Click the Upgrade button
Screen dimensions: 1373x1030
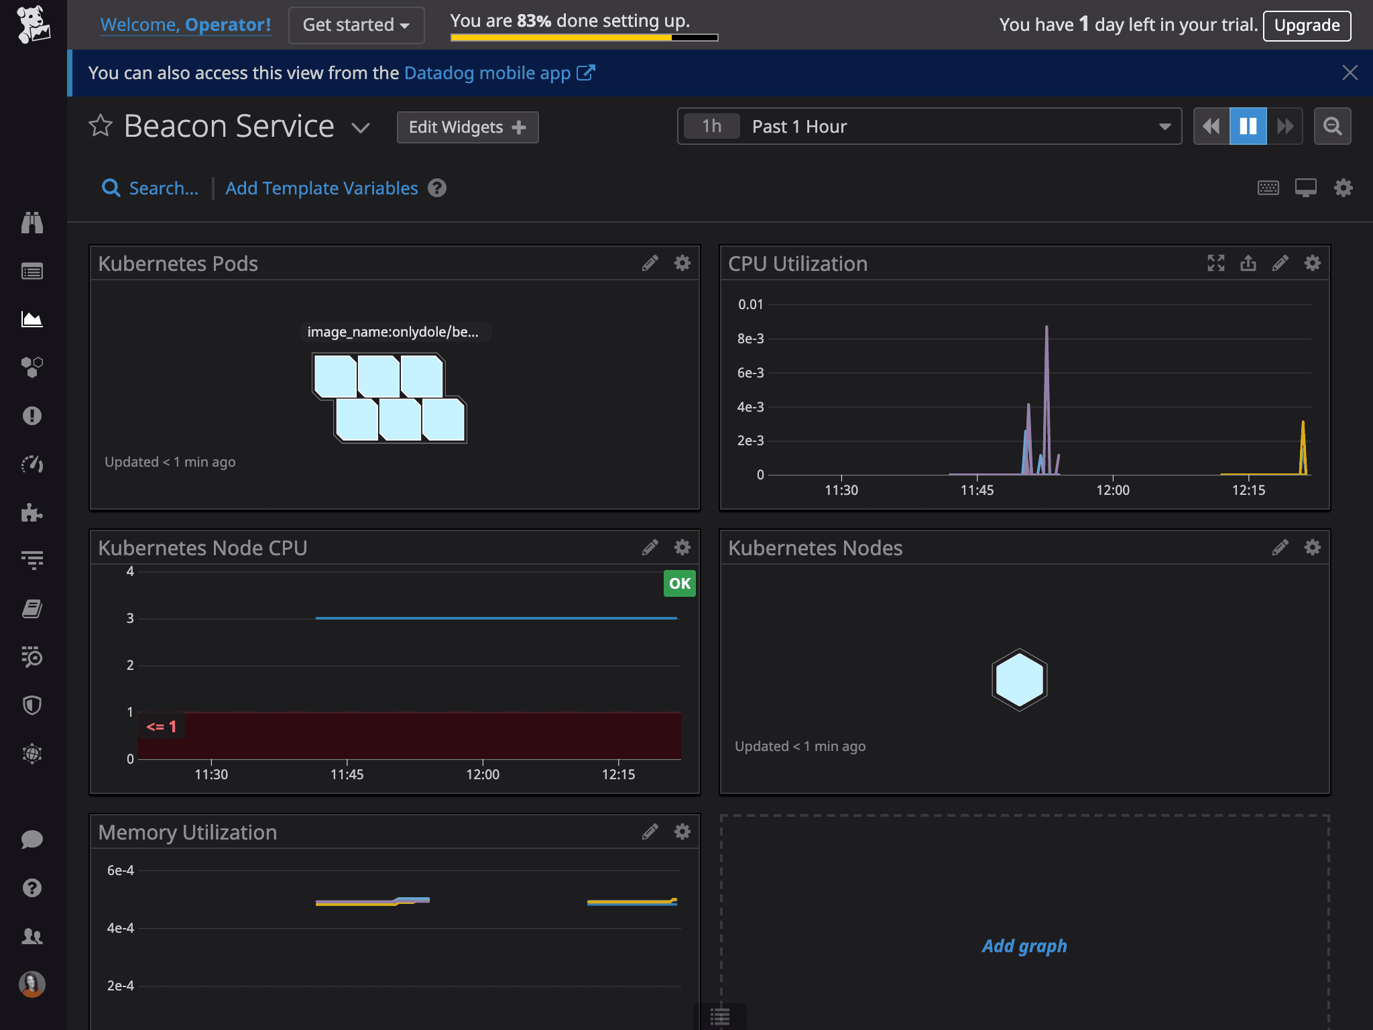click(x=1306, y=25)
